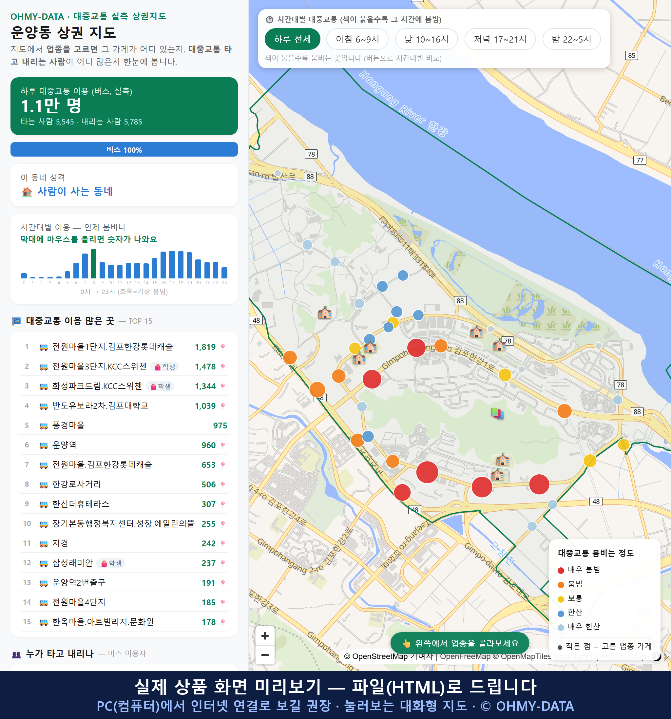Click location pin for 운양역2번출구 row

click(x=223, y=583)
